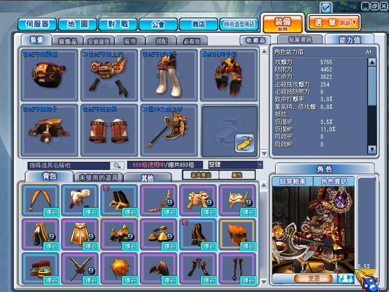
Task: Expand the 選單 menu dropdown
Action: point(334,23)
